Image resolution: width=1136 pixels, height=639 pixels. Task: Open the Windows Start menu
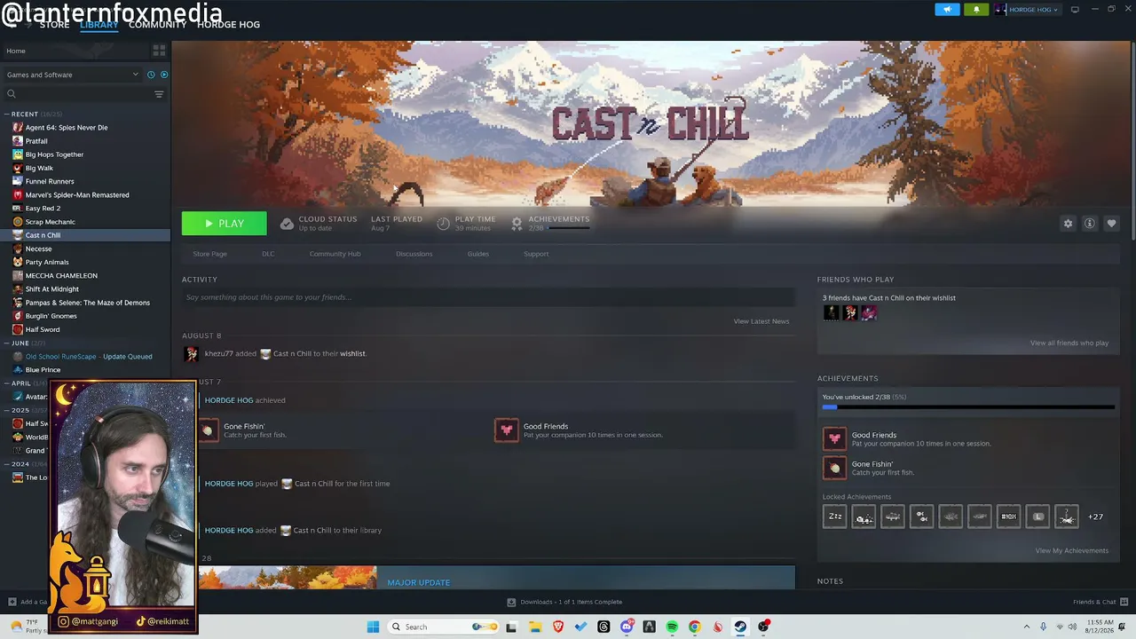pyautogui.click(x=373, y=627)
